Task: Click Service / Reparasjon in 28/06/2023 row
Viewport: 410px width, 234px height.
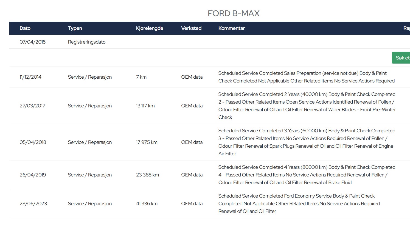Action: click(x=90, y=204)
